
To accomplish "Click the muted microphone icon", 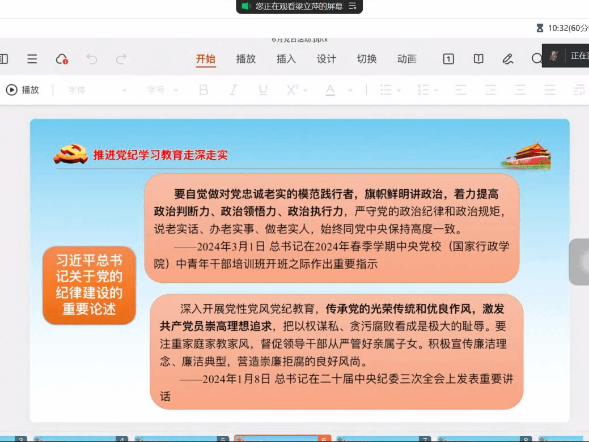I will click(554, 56).
